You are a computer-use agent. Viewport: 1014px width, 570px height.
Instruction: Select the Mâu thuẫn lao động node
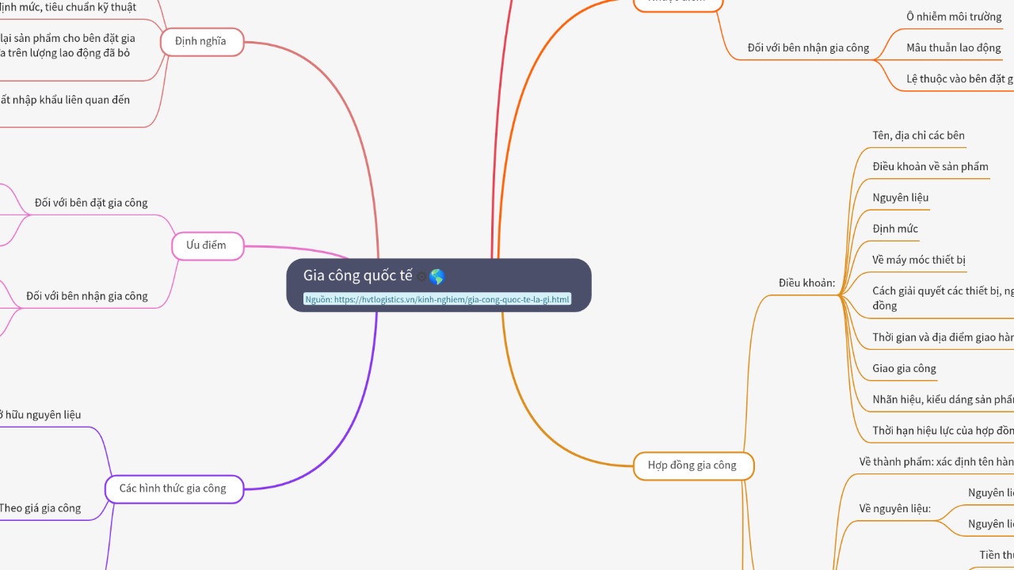954,48
